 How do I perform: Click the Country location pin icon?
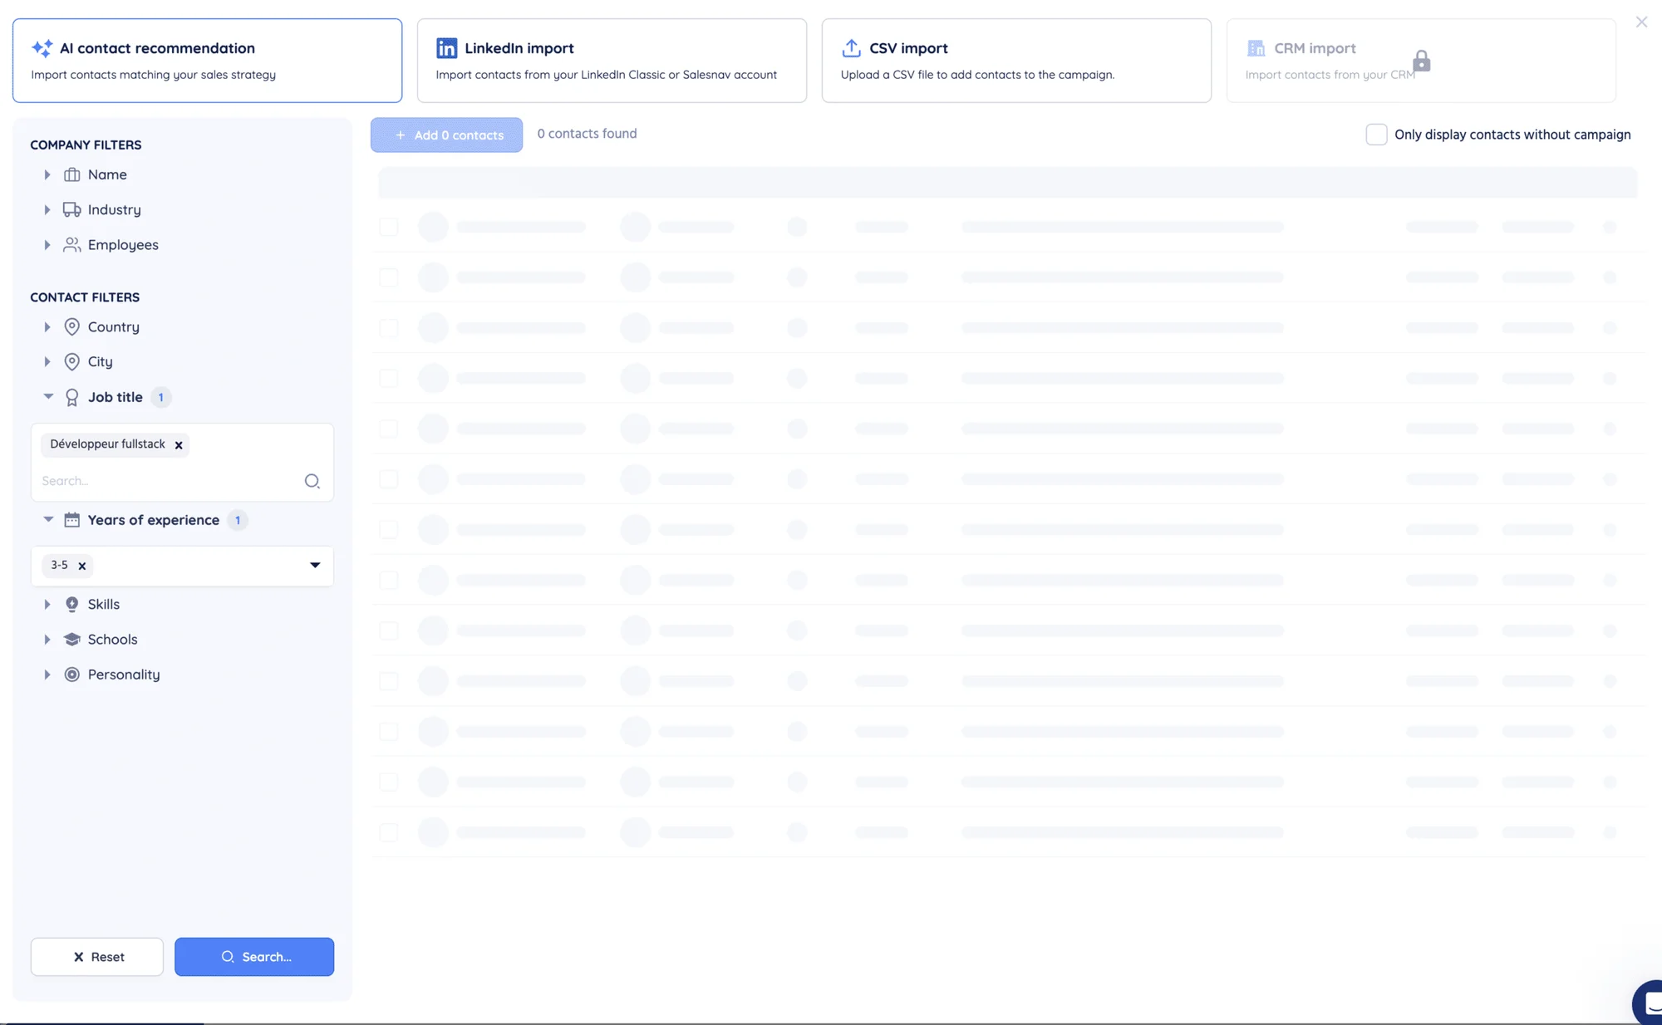point(72,327)
